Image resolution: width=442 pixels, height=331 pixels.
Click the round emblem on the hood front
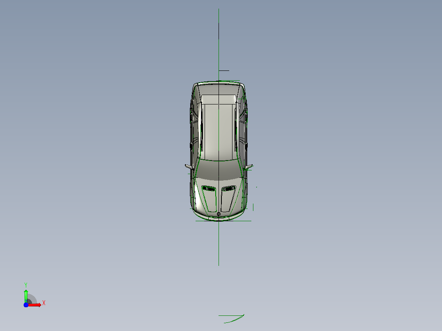click(x=219, y=214)
